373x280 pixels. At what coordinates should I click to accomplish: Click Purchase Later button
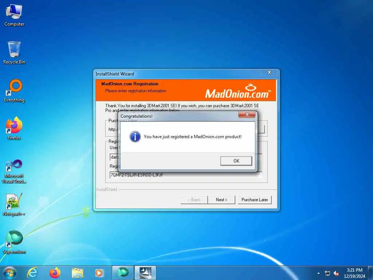click(x=255, y=200)
